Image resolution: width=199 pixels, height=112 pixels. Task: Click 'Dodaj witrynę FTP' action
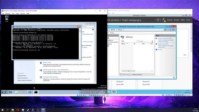163,44
